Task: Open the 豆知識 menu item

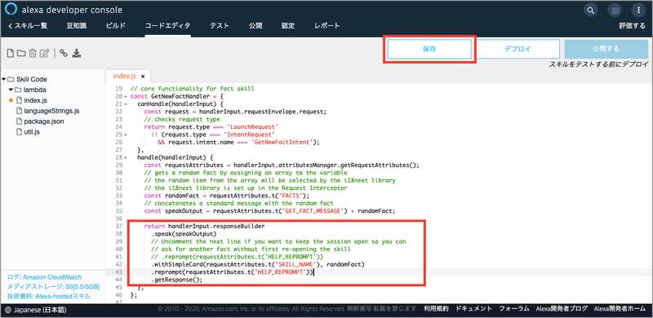Action: point(76,26)
